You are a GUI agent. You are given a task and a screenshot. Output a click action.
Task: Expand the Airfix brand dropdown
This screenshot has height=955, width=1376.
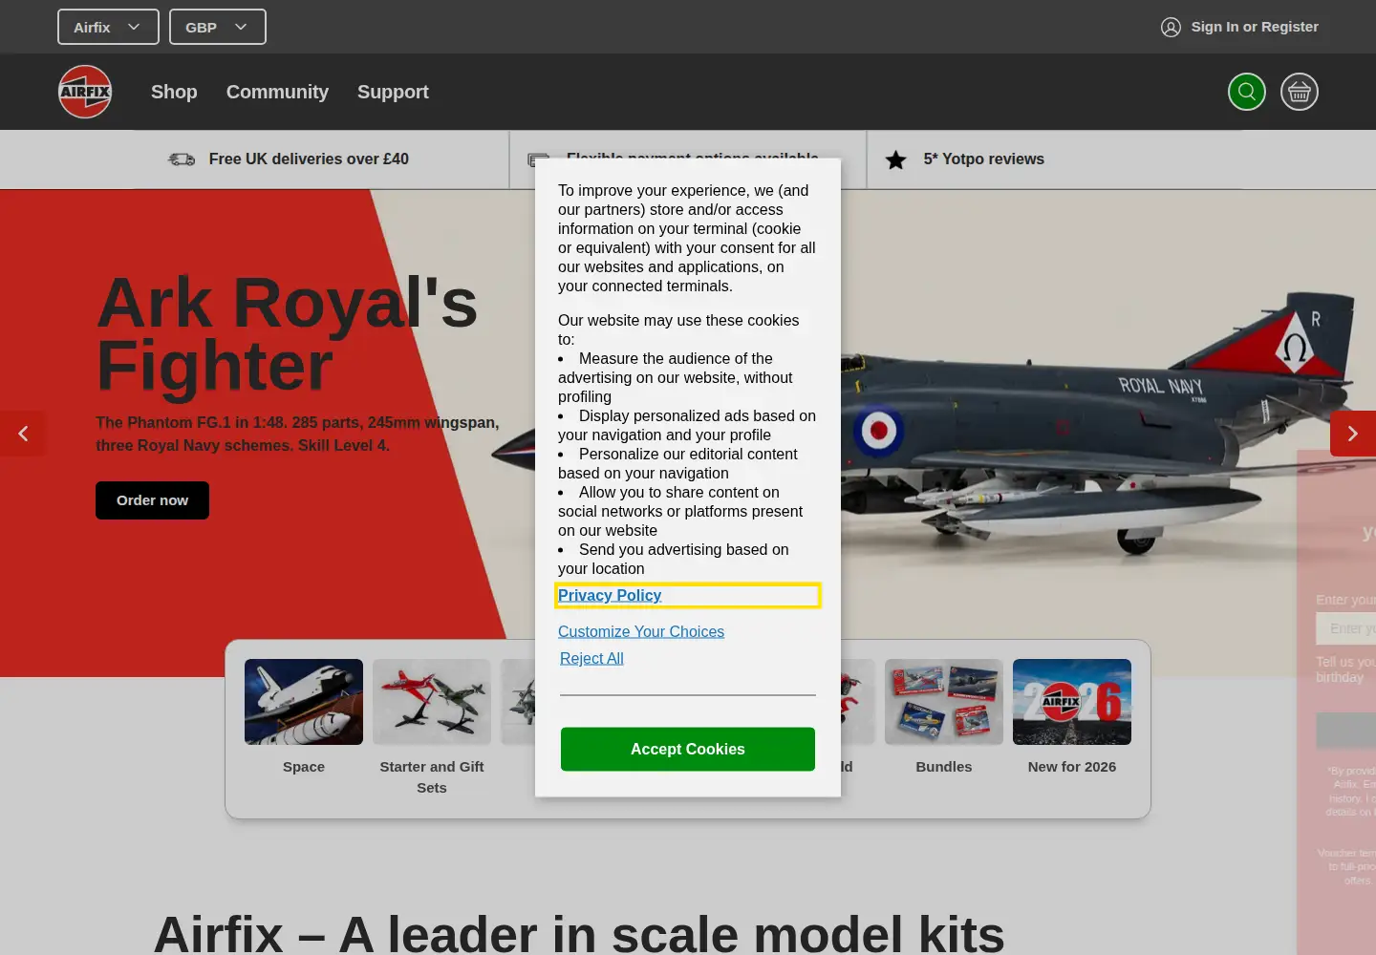click(x=108, y=27)
